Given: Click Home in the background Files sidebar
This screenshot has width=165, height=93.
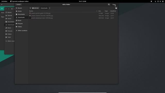Looking at the screenshot, I should tap(9, 19).
